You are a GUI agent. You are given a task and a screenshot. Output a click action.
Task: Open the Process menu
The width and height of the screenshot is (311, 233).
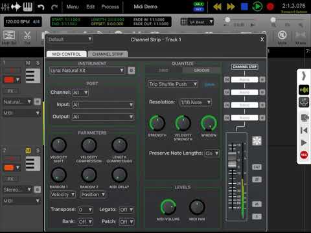(x=110, y=6)
